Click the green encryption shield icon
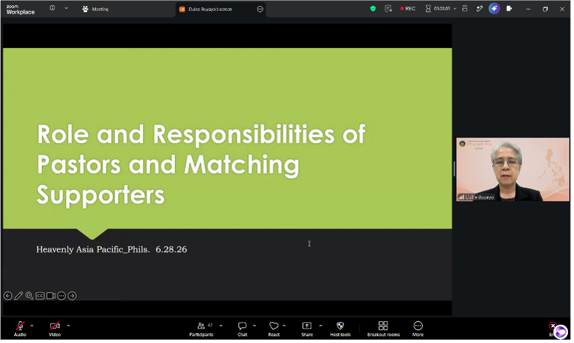The height and width of the screenshot is (343, 574). [x=375, y=8]
